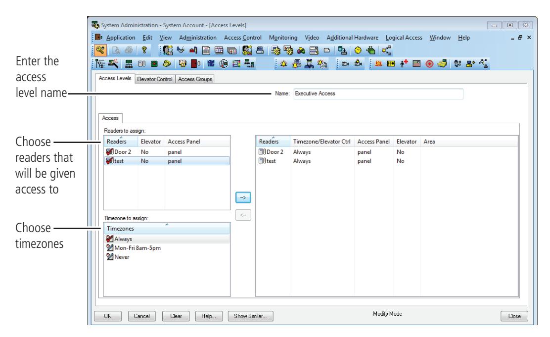Screen dimensions: 550x337
Task: Select the Access Levels tab
Action: [115, 78]
